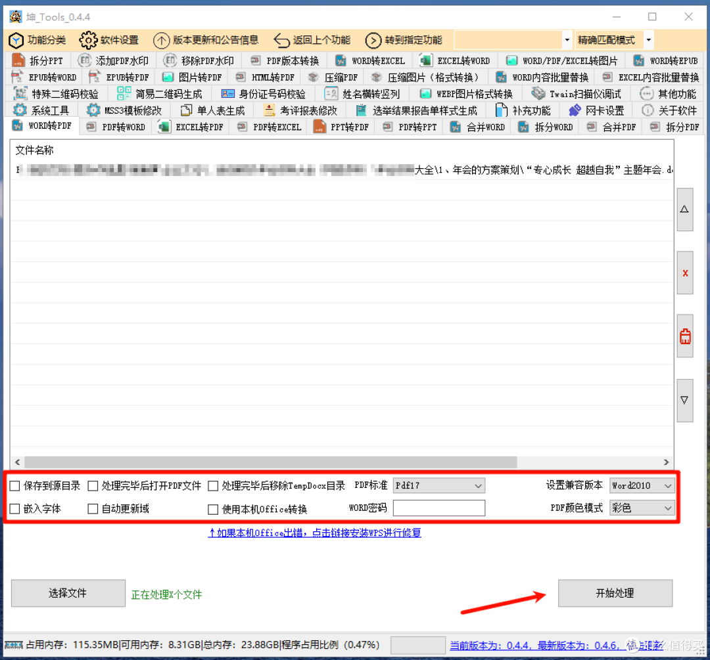Click the WORD密码 input field
The height and width of the screenshot is (660, 710).
[x=438, y=508]
